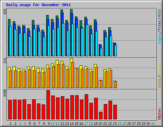Screen dimensions: 163x127
Task: Click the '426' axis value label
Action: (x=5, y=12)
